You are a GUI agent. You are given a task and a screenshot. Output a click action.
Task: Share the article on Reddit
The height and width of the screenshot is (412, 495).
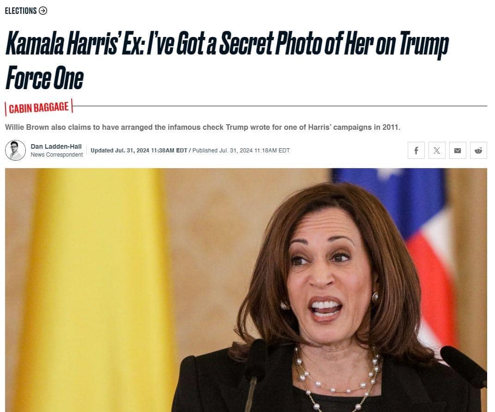[x=478, y=150]
